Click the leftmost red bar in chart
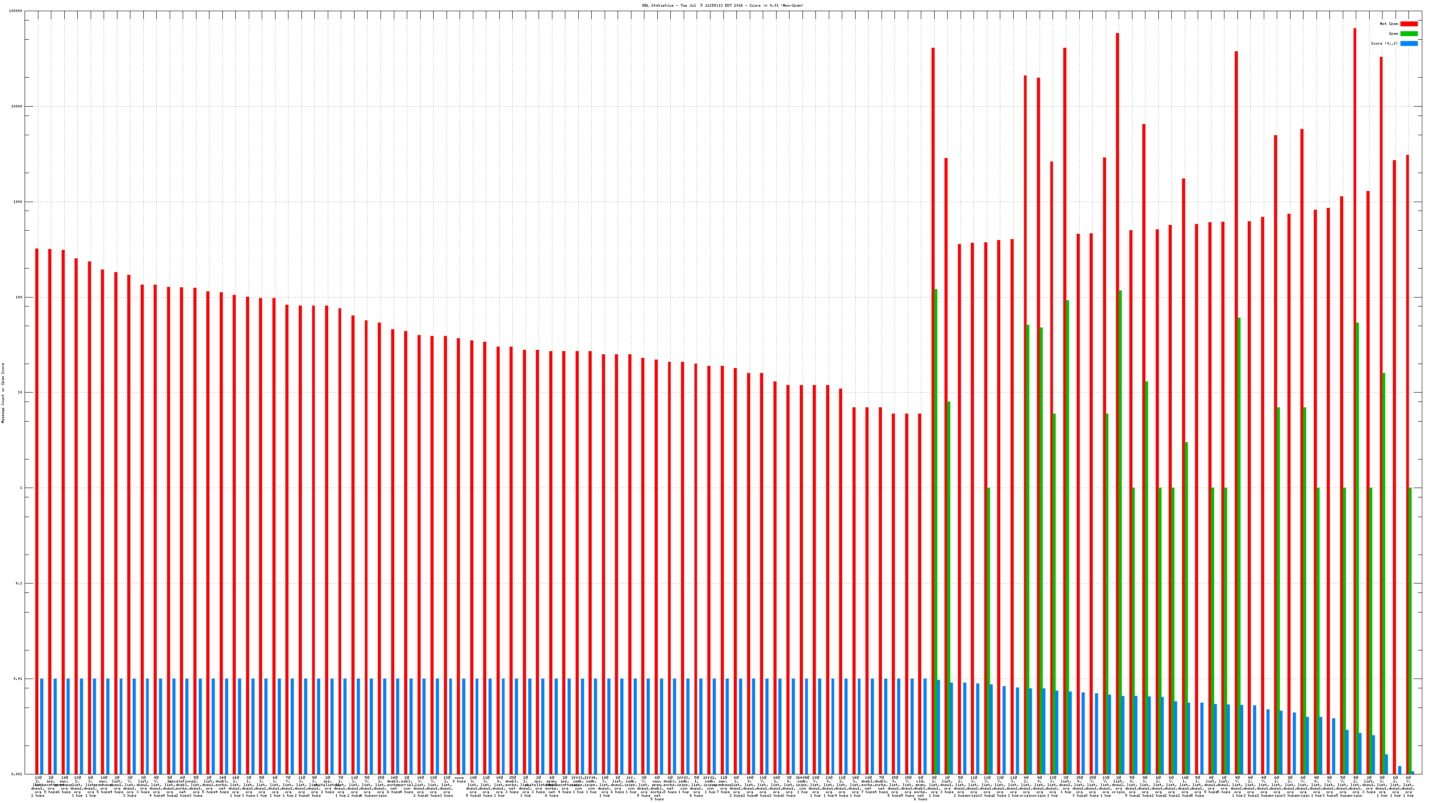The width and height of the screenshot is (1429, 803). pyautogui.click(x=37, y=499)
